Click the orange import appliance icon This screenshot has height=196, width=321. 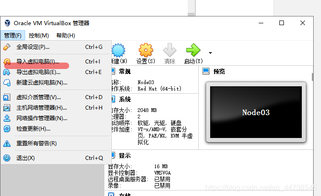click(7, 62)
